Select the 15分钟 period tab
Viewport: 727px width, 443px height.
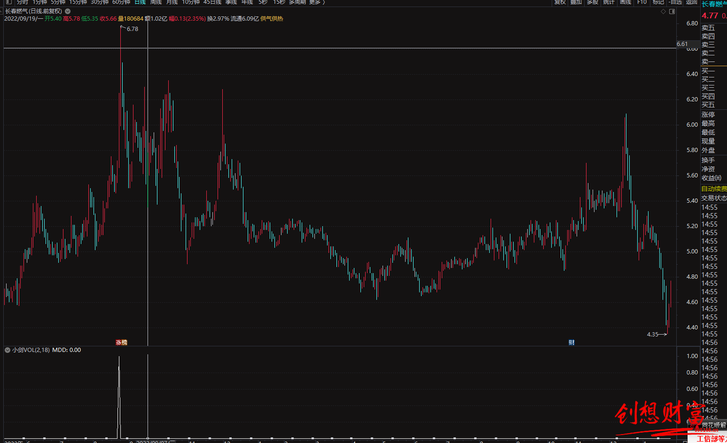coord(78,2)
